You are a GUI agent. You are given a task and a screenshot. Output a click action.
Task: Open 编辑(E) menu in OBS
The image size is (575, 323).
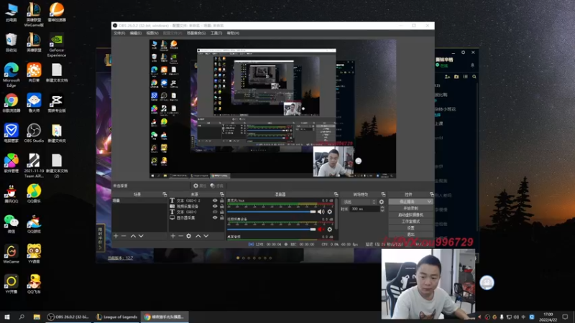pyautogui.click(x=135, y=33)
